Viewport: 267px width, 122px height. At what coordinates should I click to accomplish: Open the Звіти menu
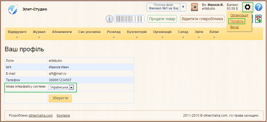(199, 32)
